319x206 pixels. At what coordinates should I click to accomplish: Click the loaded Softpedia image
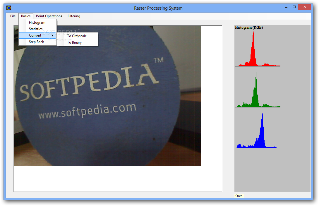[x=108, y=96]
